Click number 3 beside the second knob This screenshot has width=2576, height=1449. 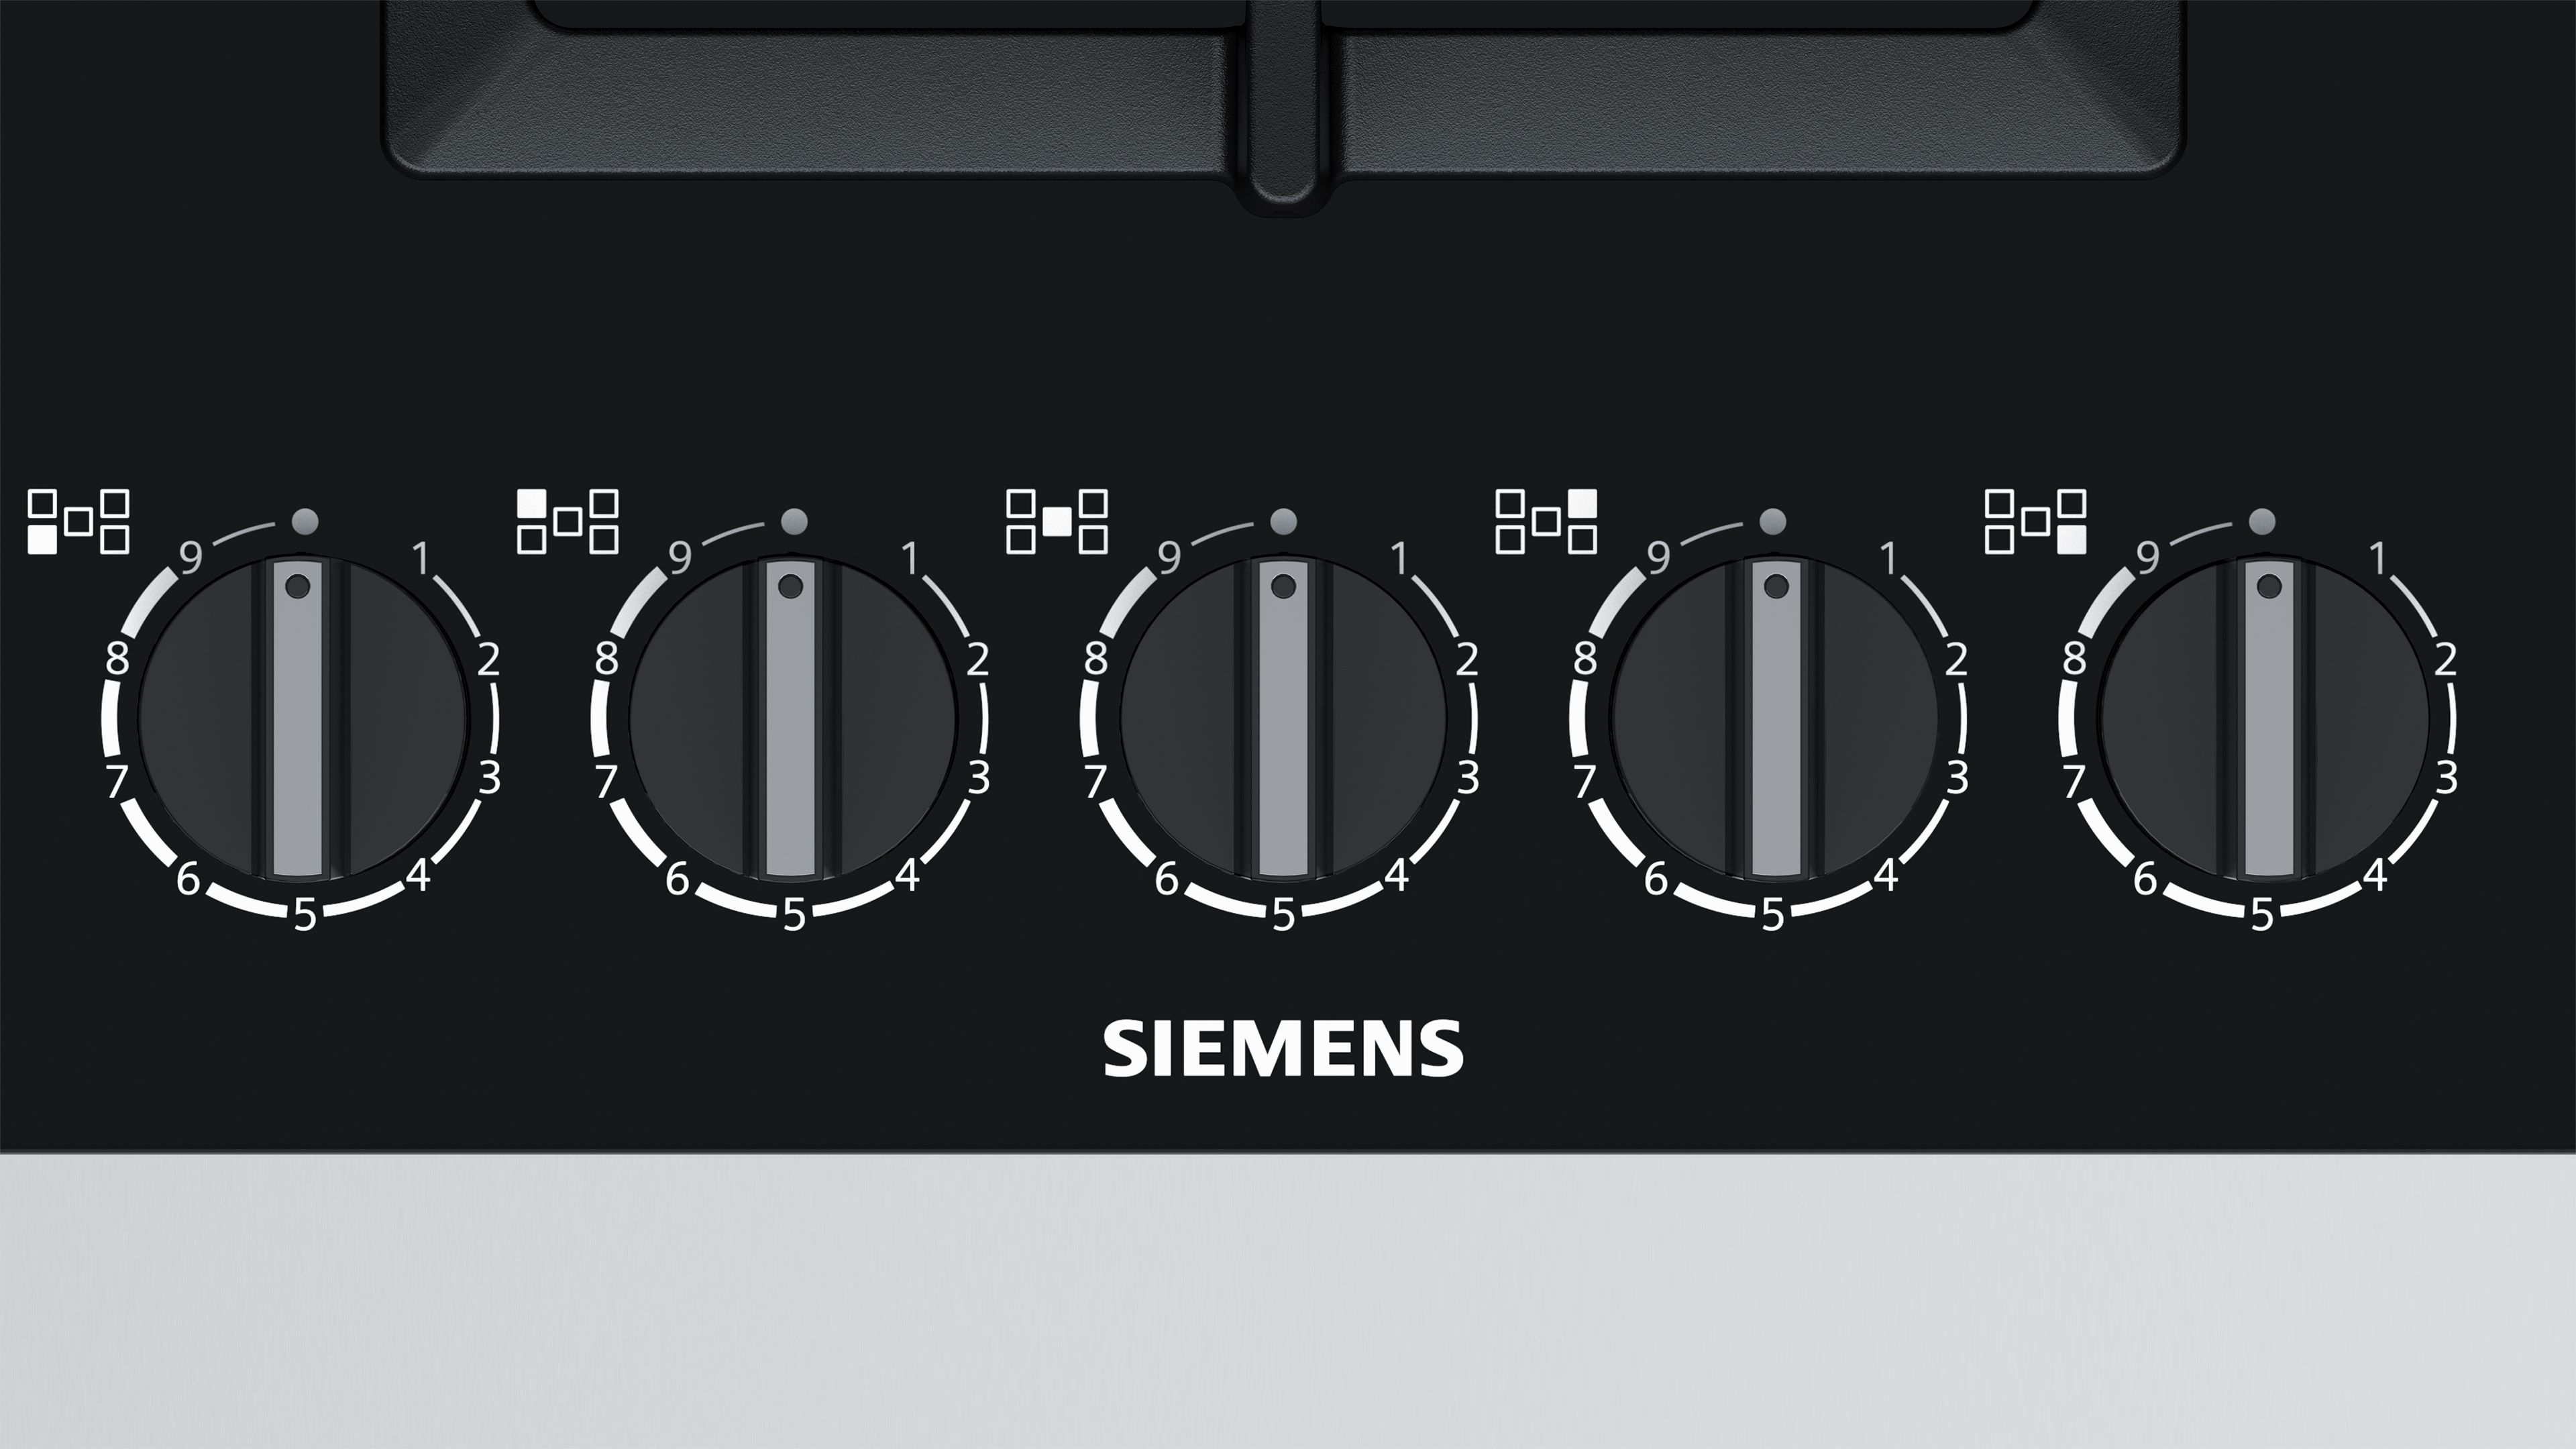[979, 777]
